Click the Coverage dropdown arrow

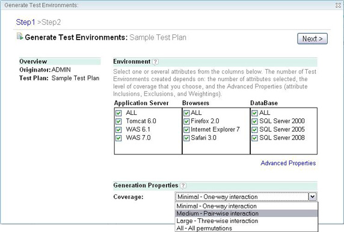(312, 197)
